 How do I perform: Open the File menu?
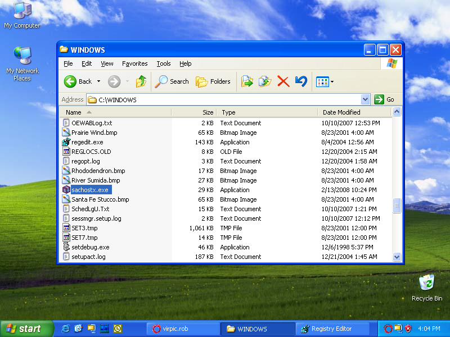68,63
